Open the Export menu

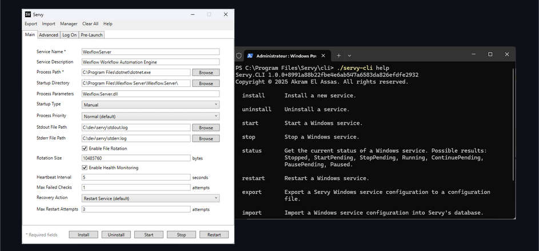(31, 23)
